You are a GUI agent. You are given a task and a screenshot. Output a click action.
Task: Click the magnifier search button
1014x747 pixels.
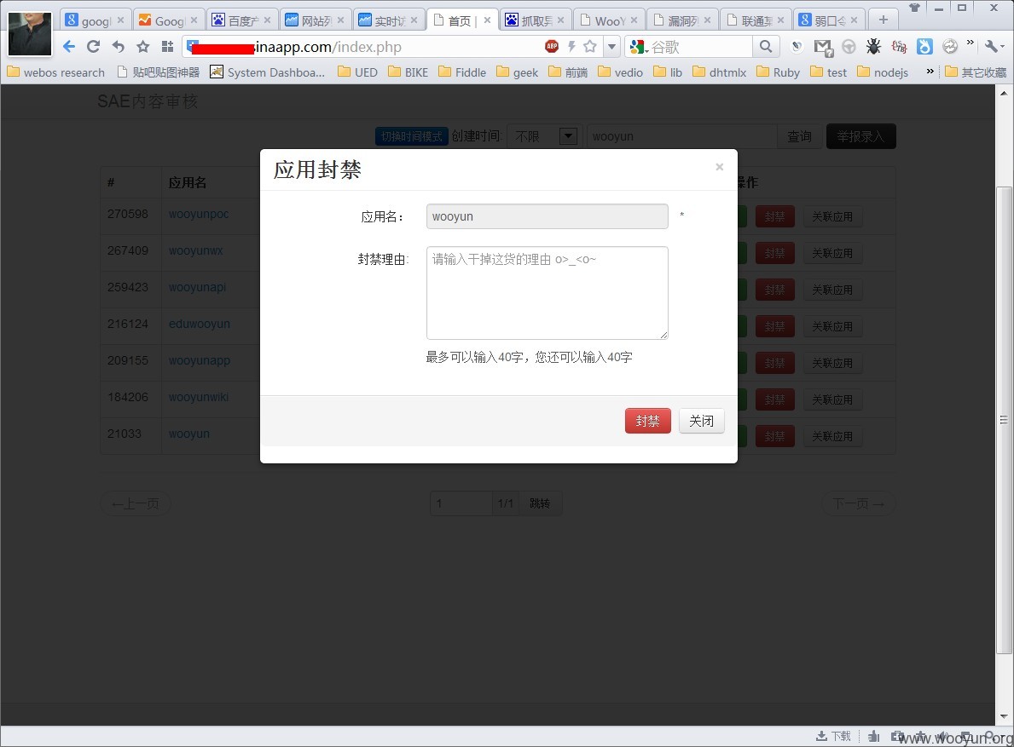(x=766, y=47)
